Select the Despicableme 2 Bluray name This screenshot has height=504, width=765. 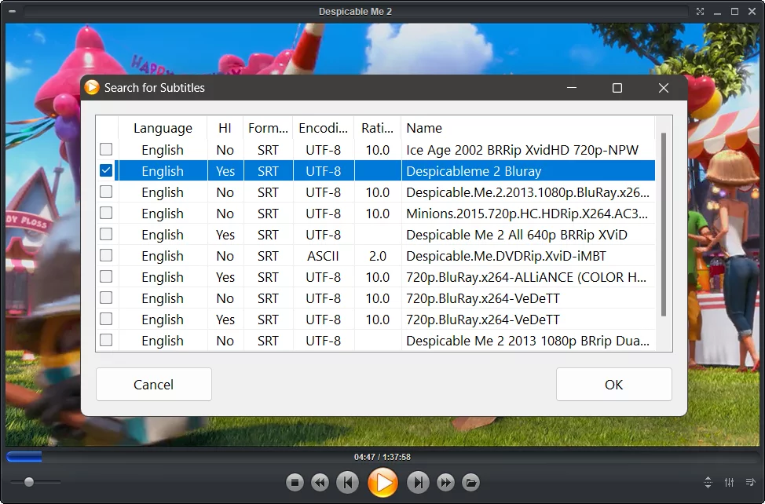click(474, 171)
